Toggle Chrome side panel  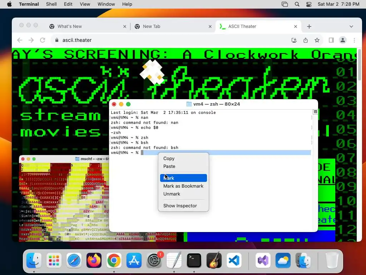click(x=331, y=40)
